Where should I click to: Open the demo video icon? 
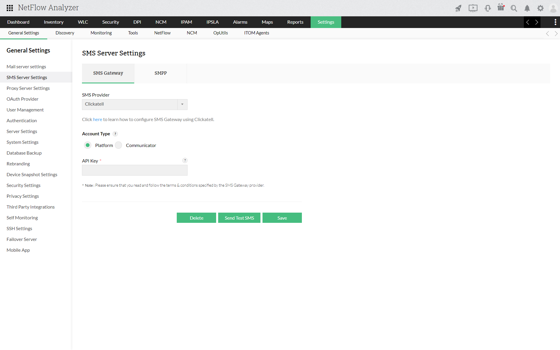click(x=473, y=8)
